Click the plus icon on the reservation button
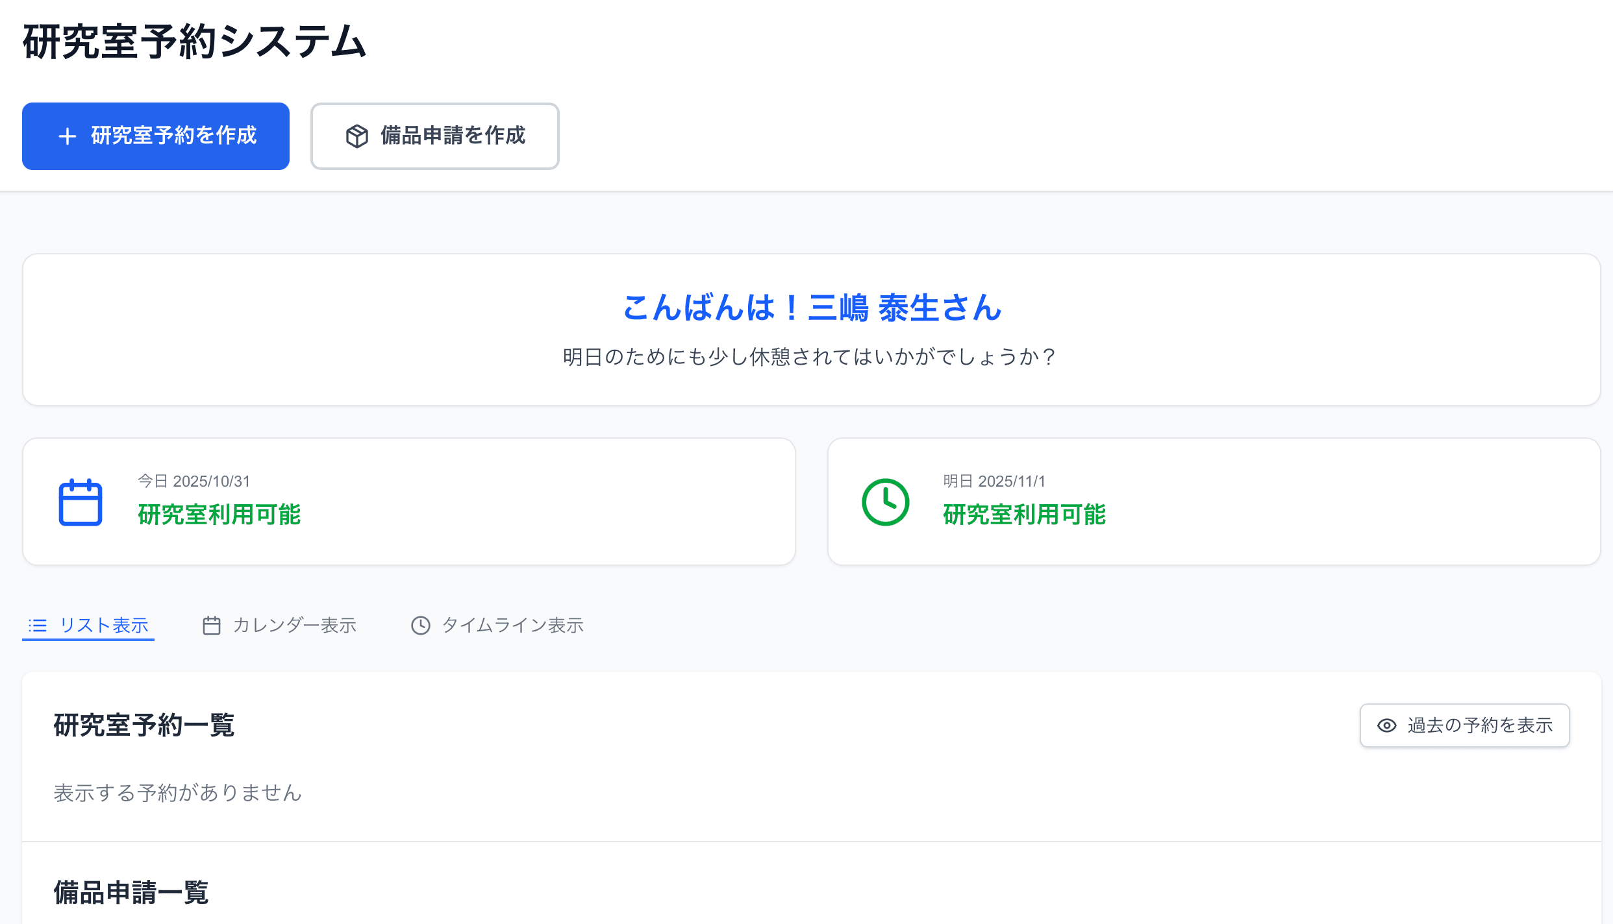Screen dimensions: 1613x924 pos(67,136)
